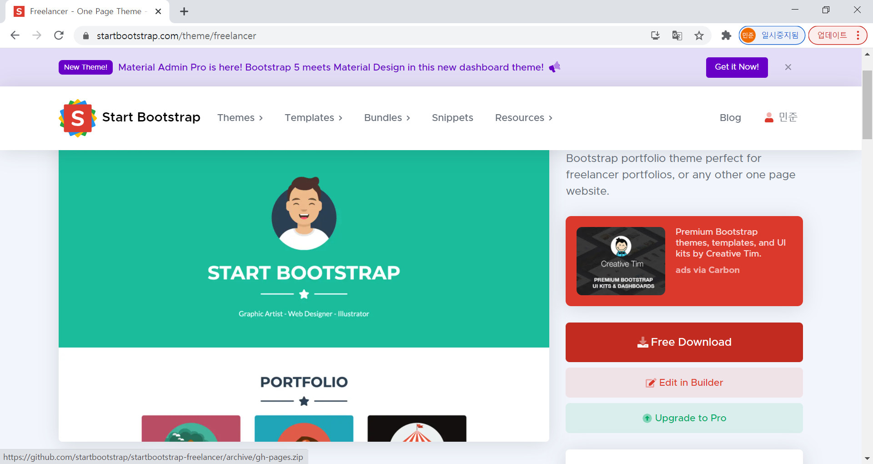Click the Material Admin Pro announcement link

coord(331,67)
